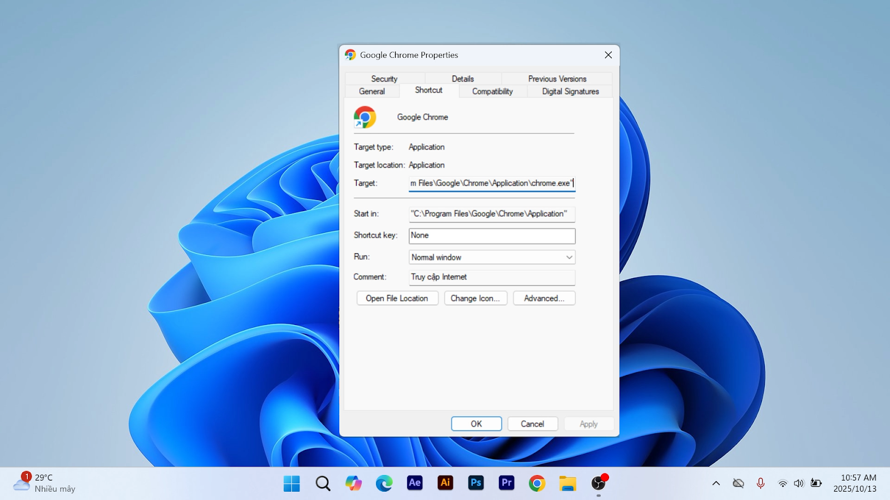The width and height of the screenshot is (890, 500).
Task: Expand the Run window mode dropdown
Action: tap(492, 257)
